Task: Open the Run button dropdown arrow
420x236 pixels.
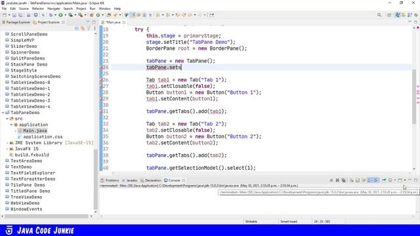Action: (x=65, y=15)
